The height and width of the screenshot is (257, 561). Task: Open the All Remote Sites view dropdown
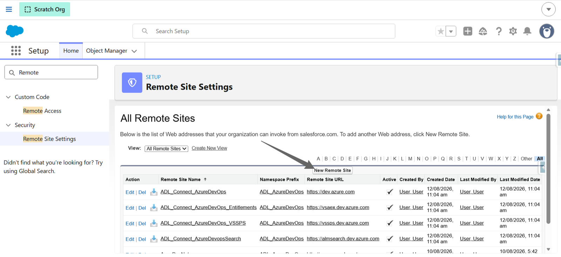pos(167,149)
